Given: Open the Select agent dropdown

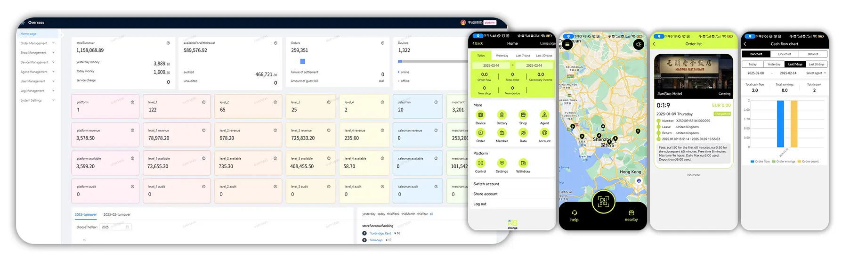Looking at the screenshot, I should pyautogui.click(x=816, y=73).
